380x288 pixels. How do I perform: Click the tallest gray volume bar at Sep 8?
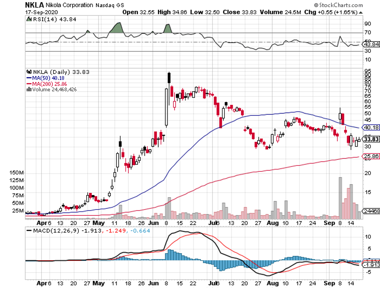pyautogui.click(x=340, y=198)
